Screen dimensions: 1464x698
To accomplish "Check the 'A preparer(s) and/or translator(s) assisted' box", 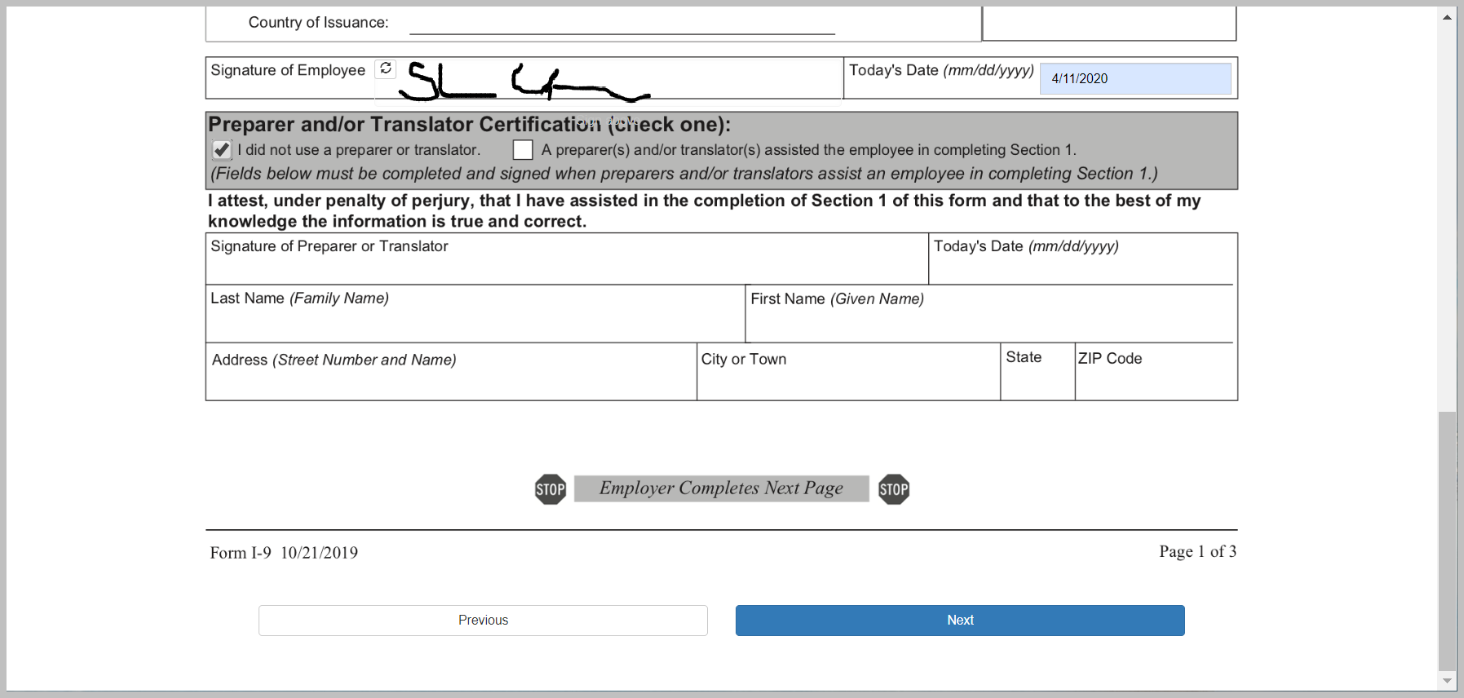I will click(523, 150).
